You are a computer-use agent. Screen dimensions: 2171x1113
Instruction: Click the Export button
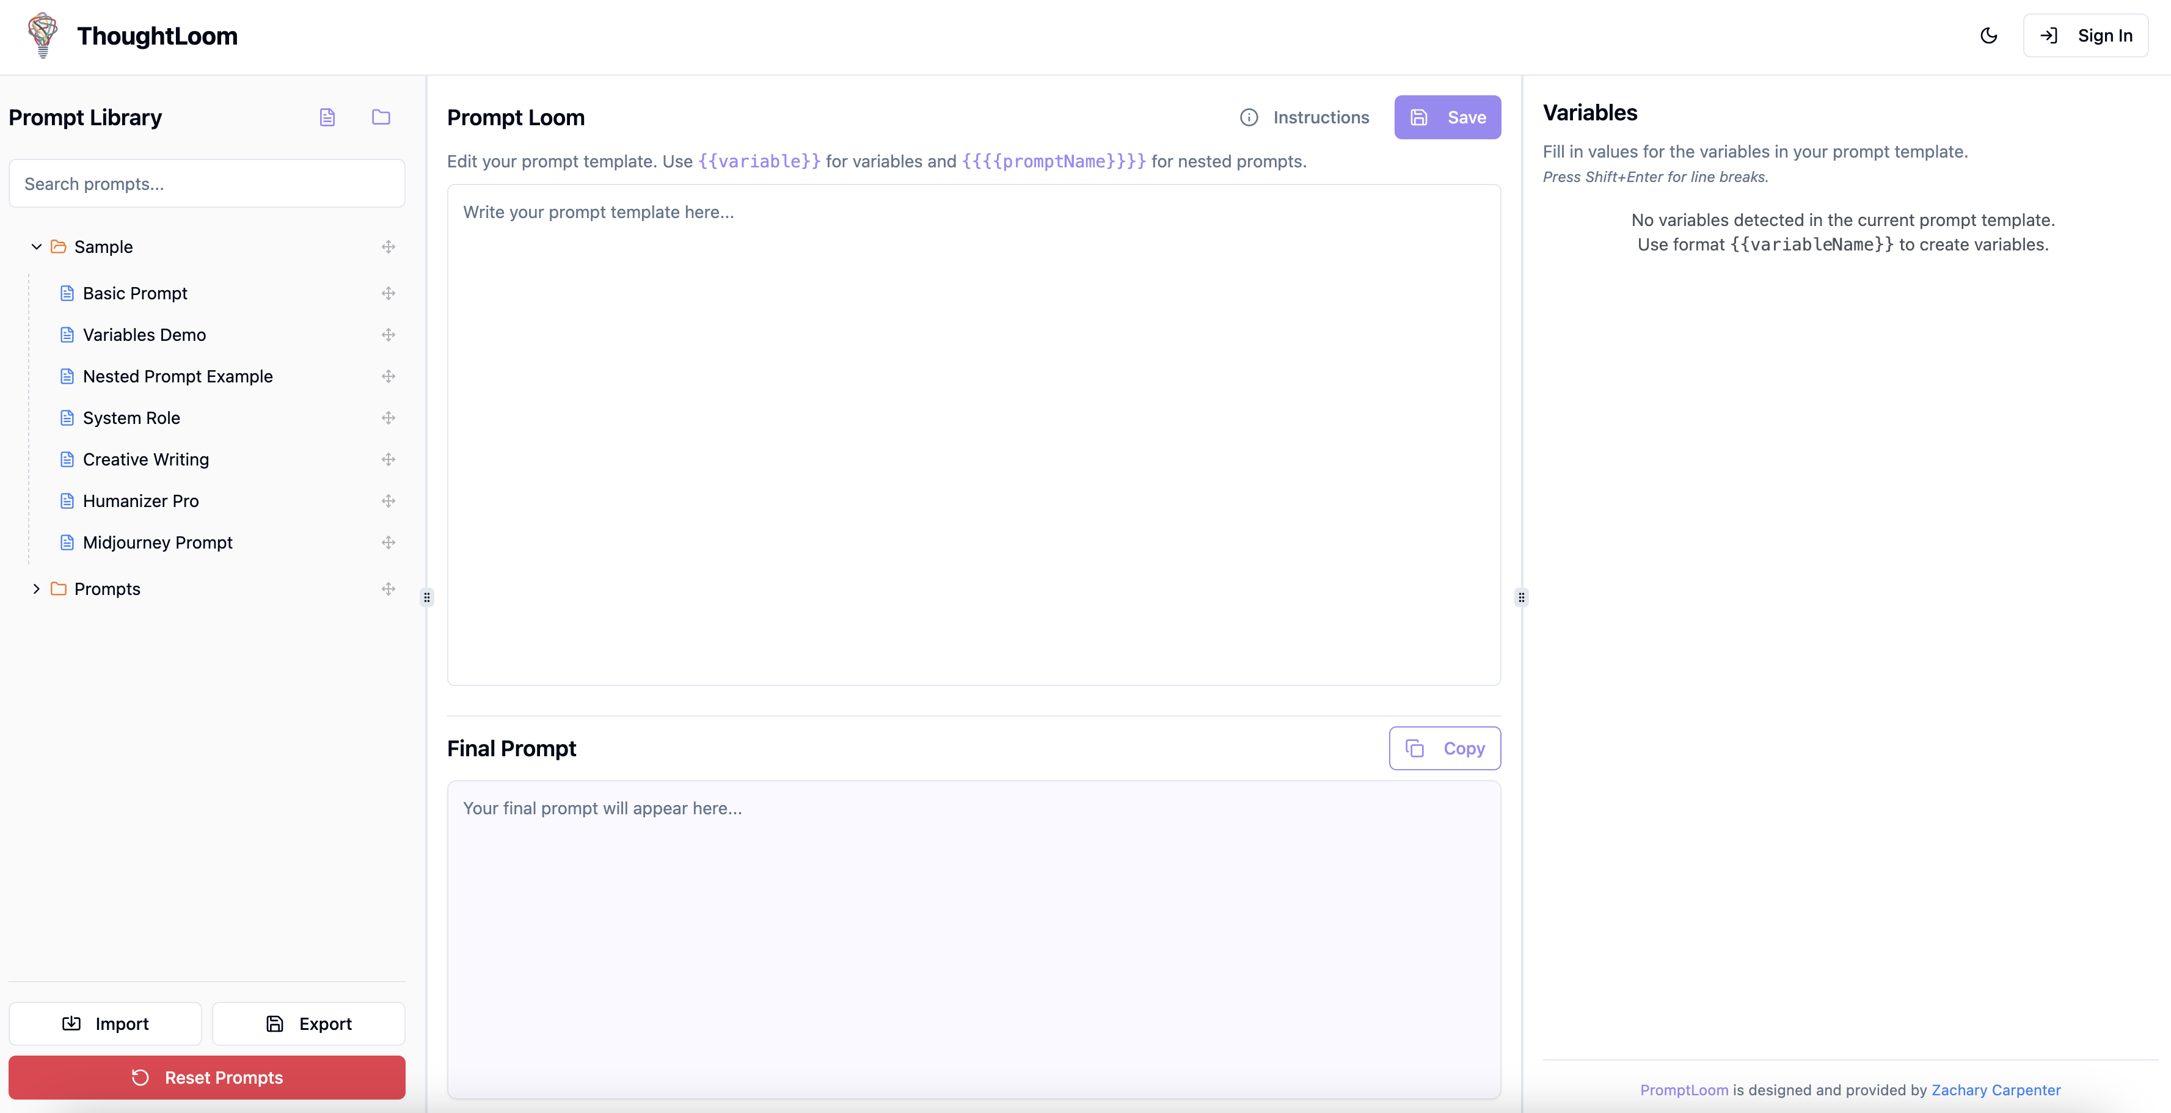[x=308, y=1024]
